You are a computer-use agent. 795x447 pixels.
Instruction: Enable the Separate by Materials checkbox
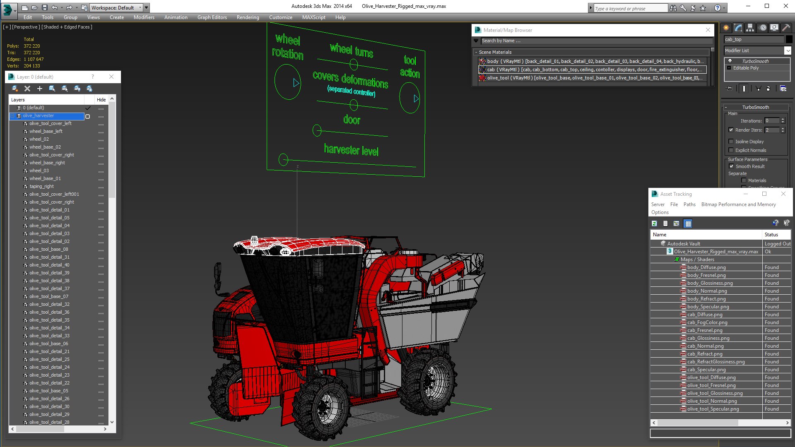[744, 180]
